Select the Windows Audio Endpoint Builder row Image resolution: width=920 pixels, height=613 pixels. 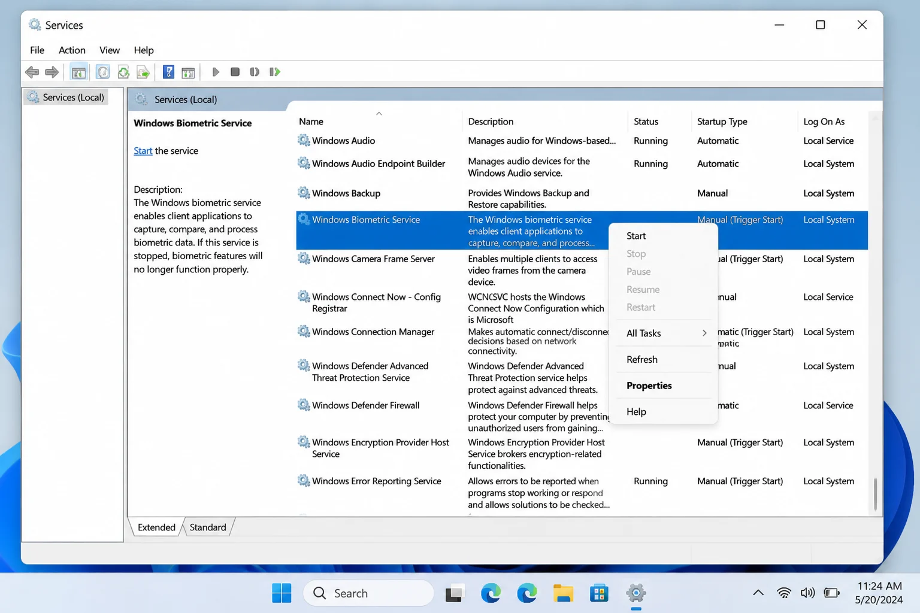click(582, 167)
